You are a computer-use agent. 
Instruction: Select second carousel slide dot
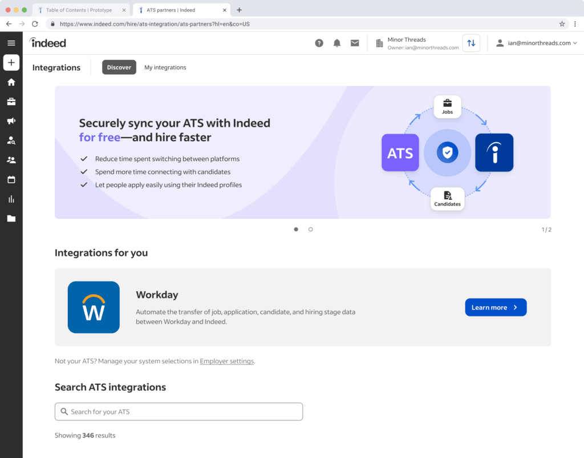pyautogui.click(x=311, y=230)
